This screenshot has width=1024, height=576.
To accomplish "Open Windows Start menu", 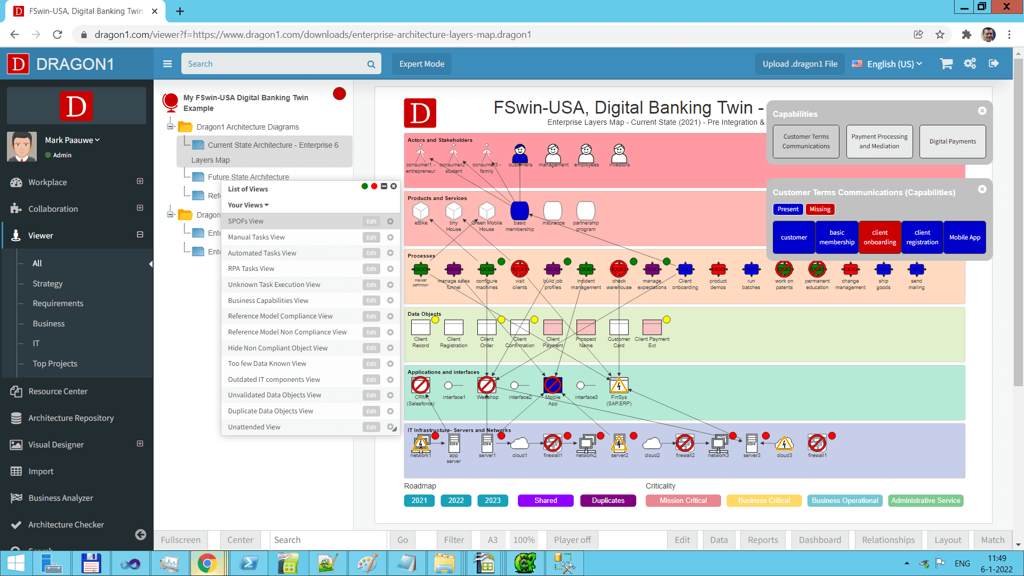I will 16,563.
